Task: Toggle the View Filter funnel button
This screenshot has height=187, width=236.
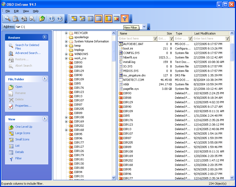Action: [x=125, y=18]
